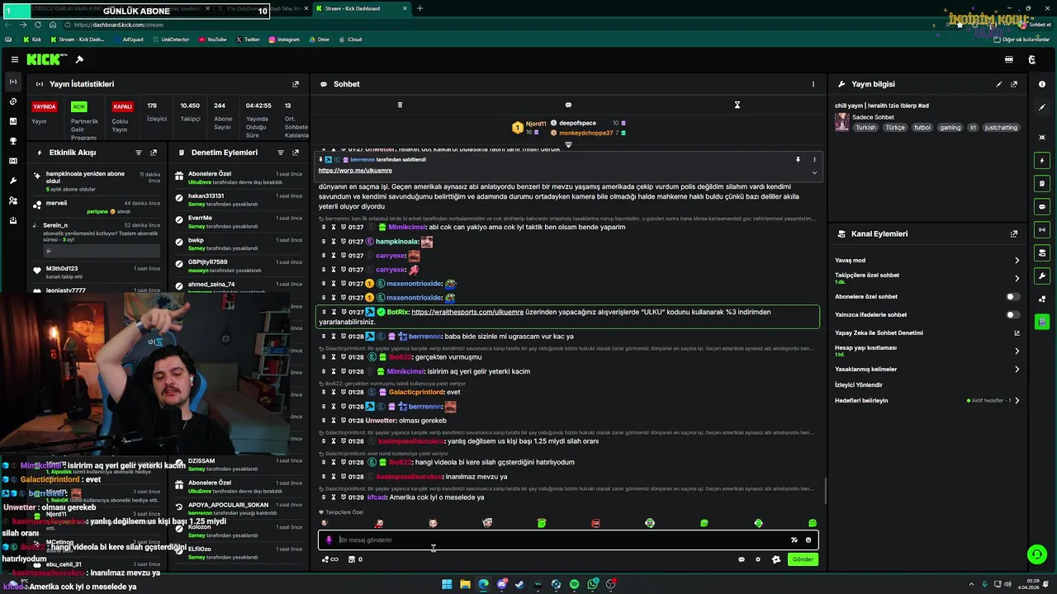Open the wrench settings icon in left sidebar
This screenshot has width=1057, height=594.
(13, 181)
